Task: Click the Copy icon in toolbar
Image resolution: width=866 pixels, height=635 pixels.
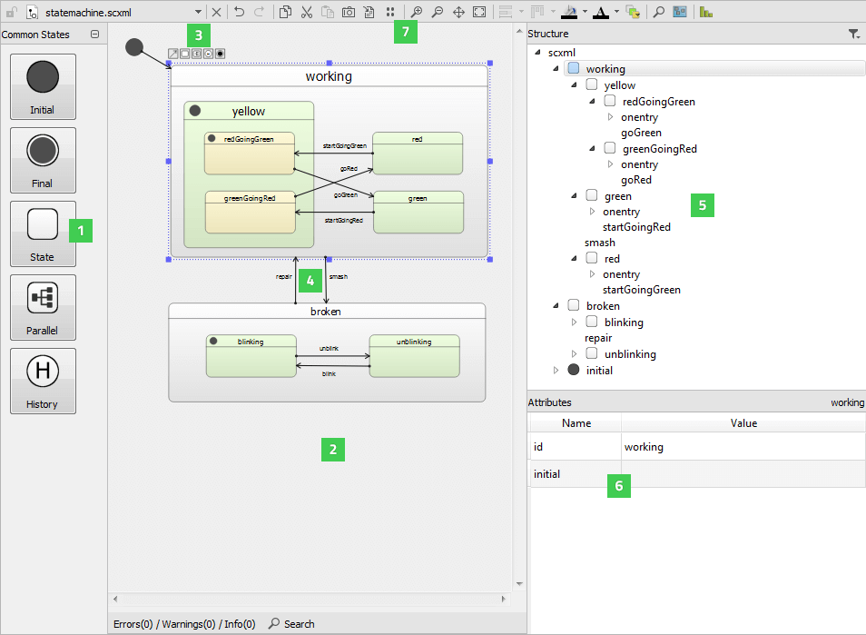Action: [x=285, y=12]
